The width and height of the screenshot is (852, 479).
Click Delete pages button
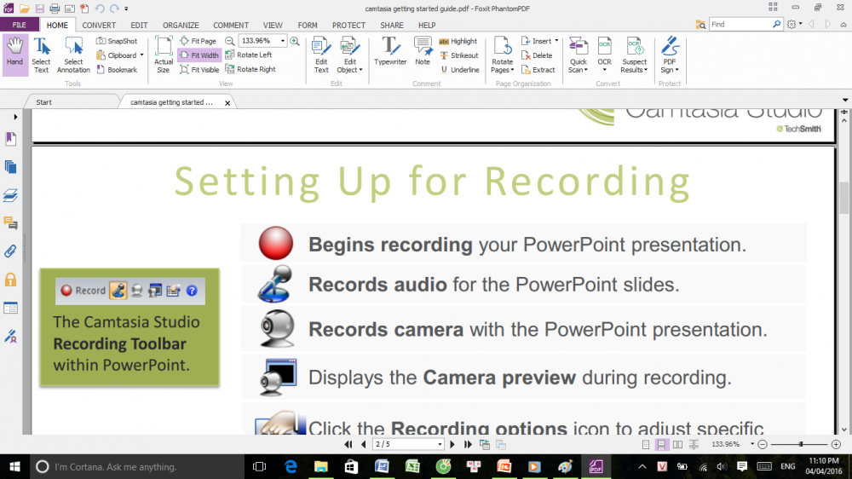[537, 55]
